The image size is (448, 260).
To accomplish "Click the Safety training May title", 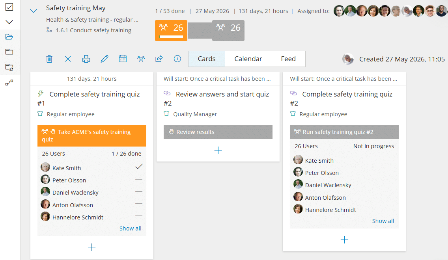I will tap(76, 8).
